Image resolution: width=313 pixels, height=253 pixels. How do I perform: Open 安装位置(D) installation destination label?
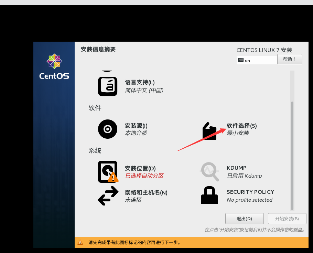[140, 168]
